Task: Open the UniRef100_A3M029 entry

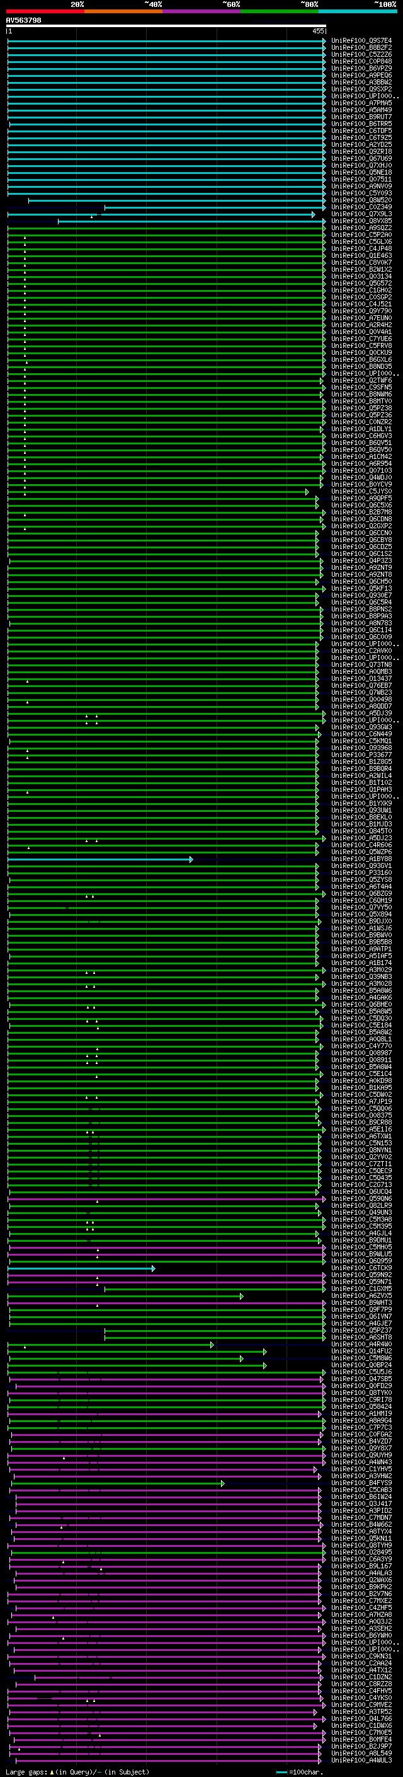Action: tap(361, 971)
